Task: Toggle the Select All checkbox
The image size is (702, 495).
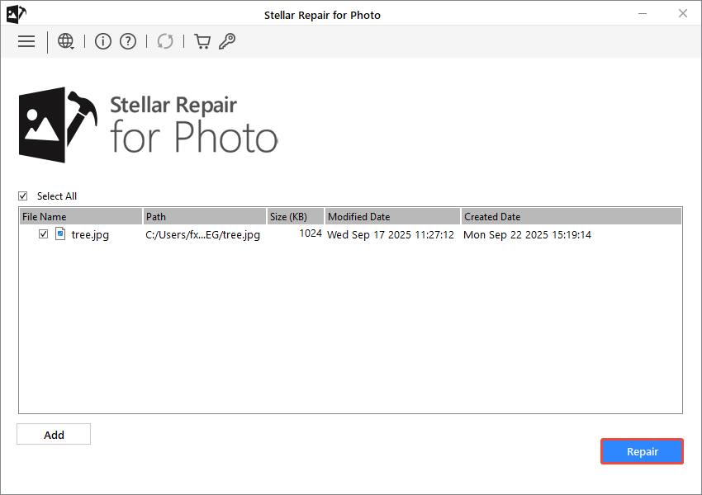Action: [x=22, y=196]
